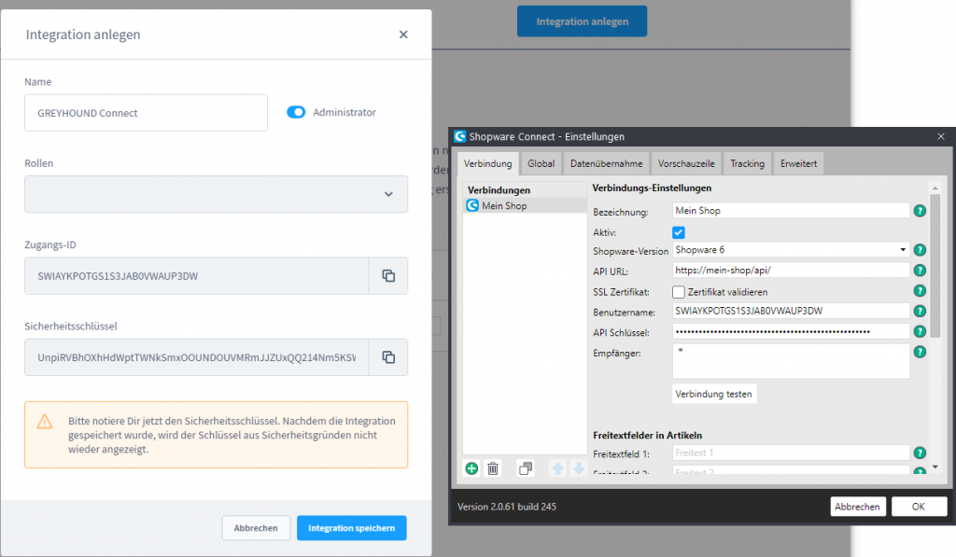Click the Empfänger text area
The width and height of the screenshot is (956, 557).
[791, 361]
